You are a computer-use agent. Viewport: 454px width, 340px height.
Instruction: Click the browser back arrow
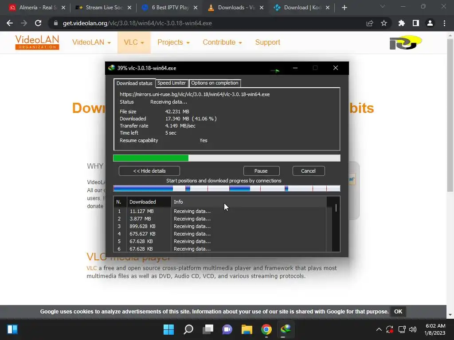tap(10, 23)
